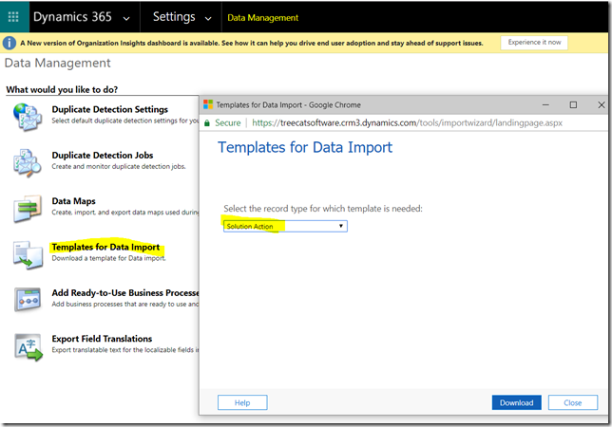Click the Data Maps icon

pos(28,209)
